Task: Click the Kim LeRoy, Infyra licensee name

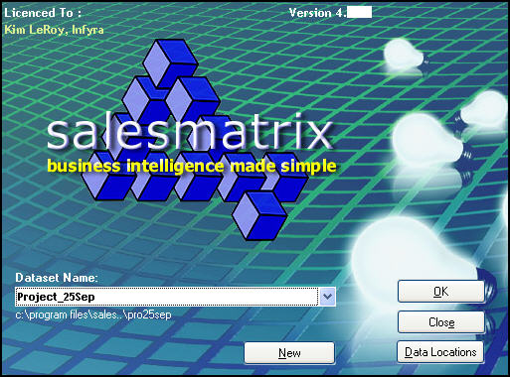Action: pos(54,30)
